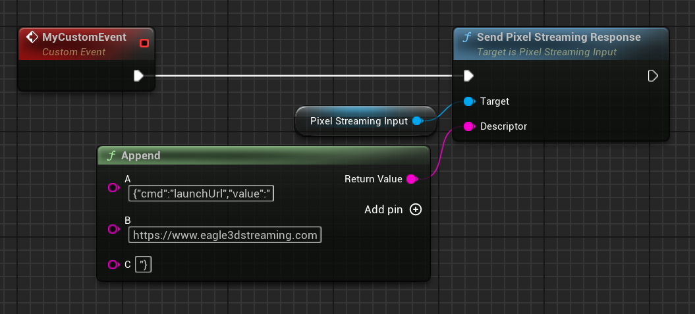The height and width of the screenshot is (314, 695).
Task: Select the blue Target input pin
Action: click(x=469, y=101)
